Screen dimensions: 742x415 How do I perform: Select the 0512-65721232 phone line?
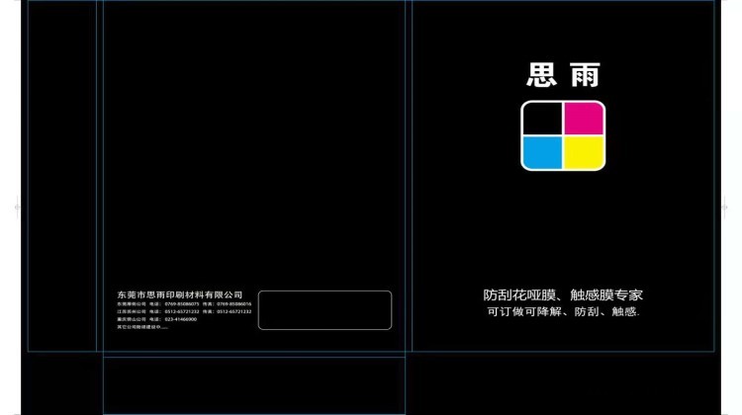click(185, 311)
